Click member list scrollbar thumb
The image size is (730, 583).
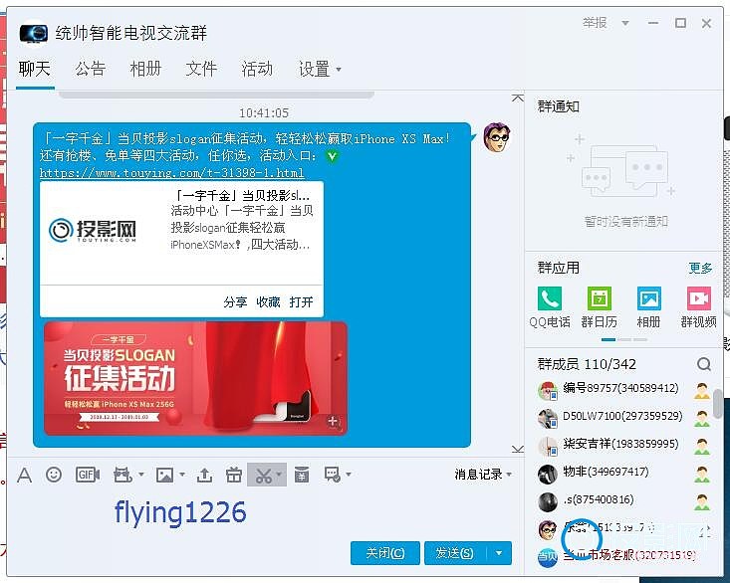point(718,404)
